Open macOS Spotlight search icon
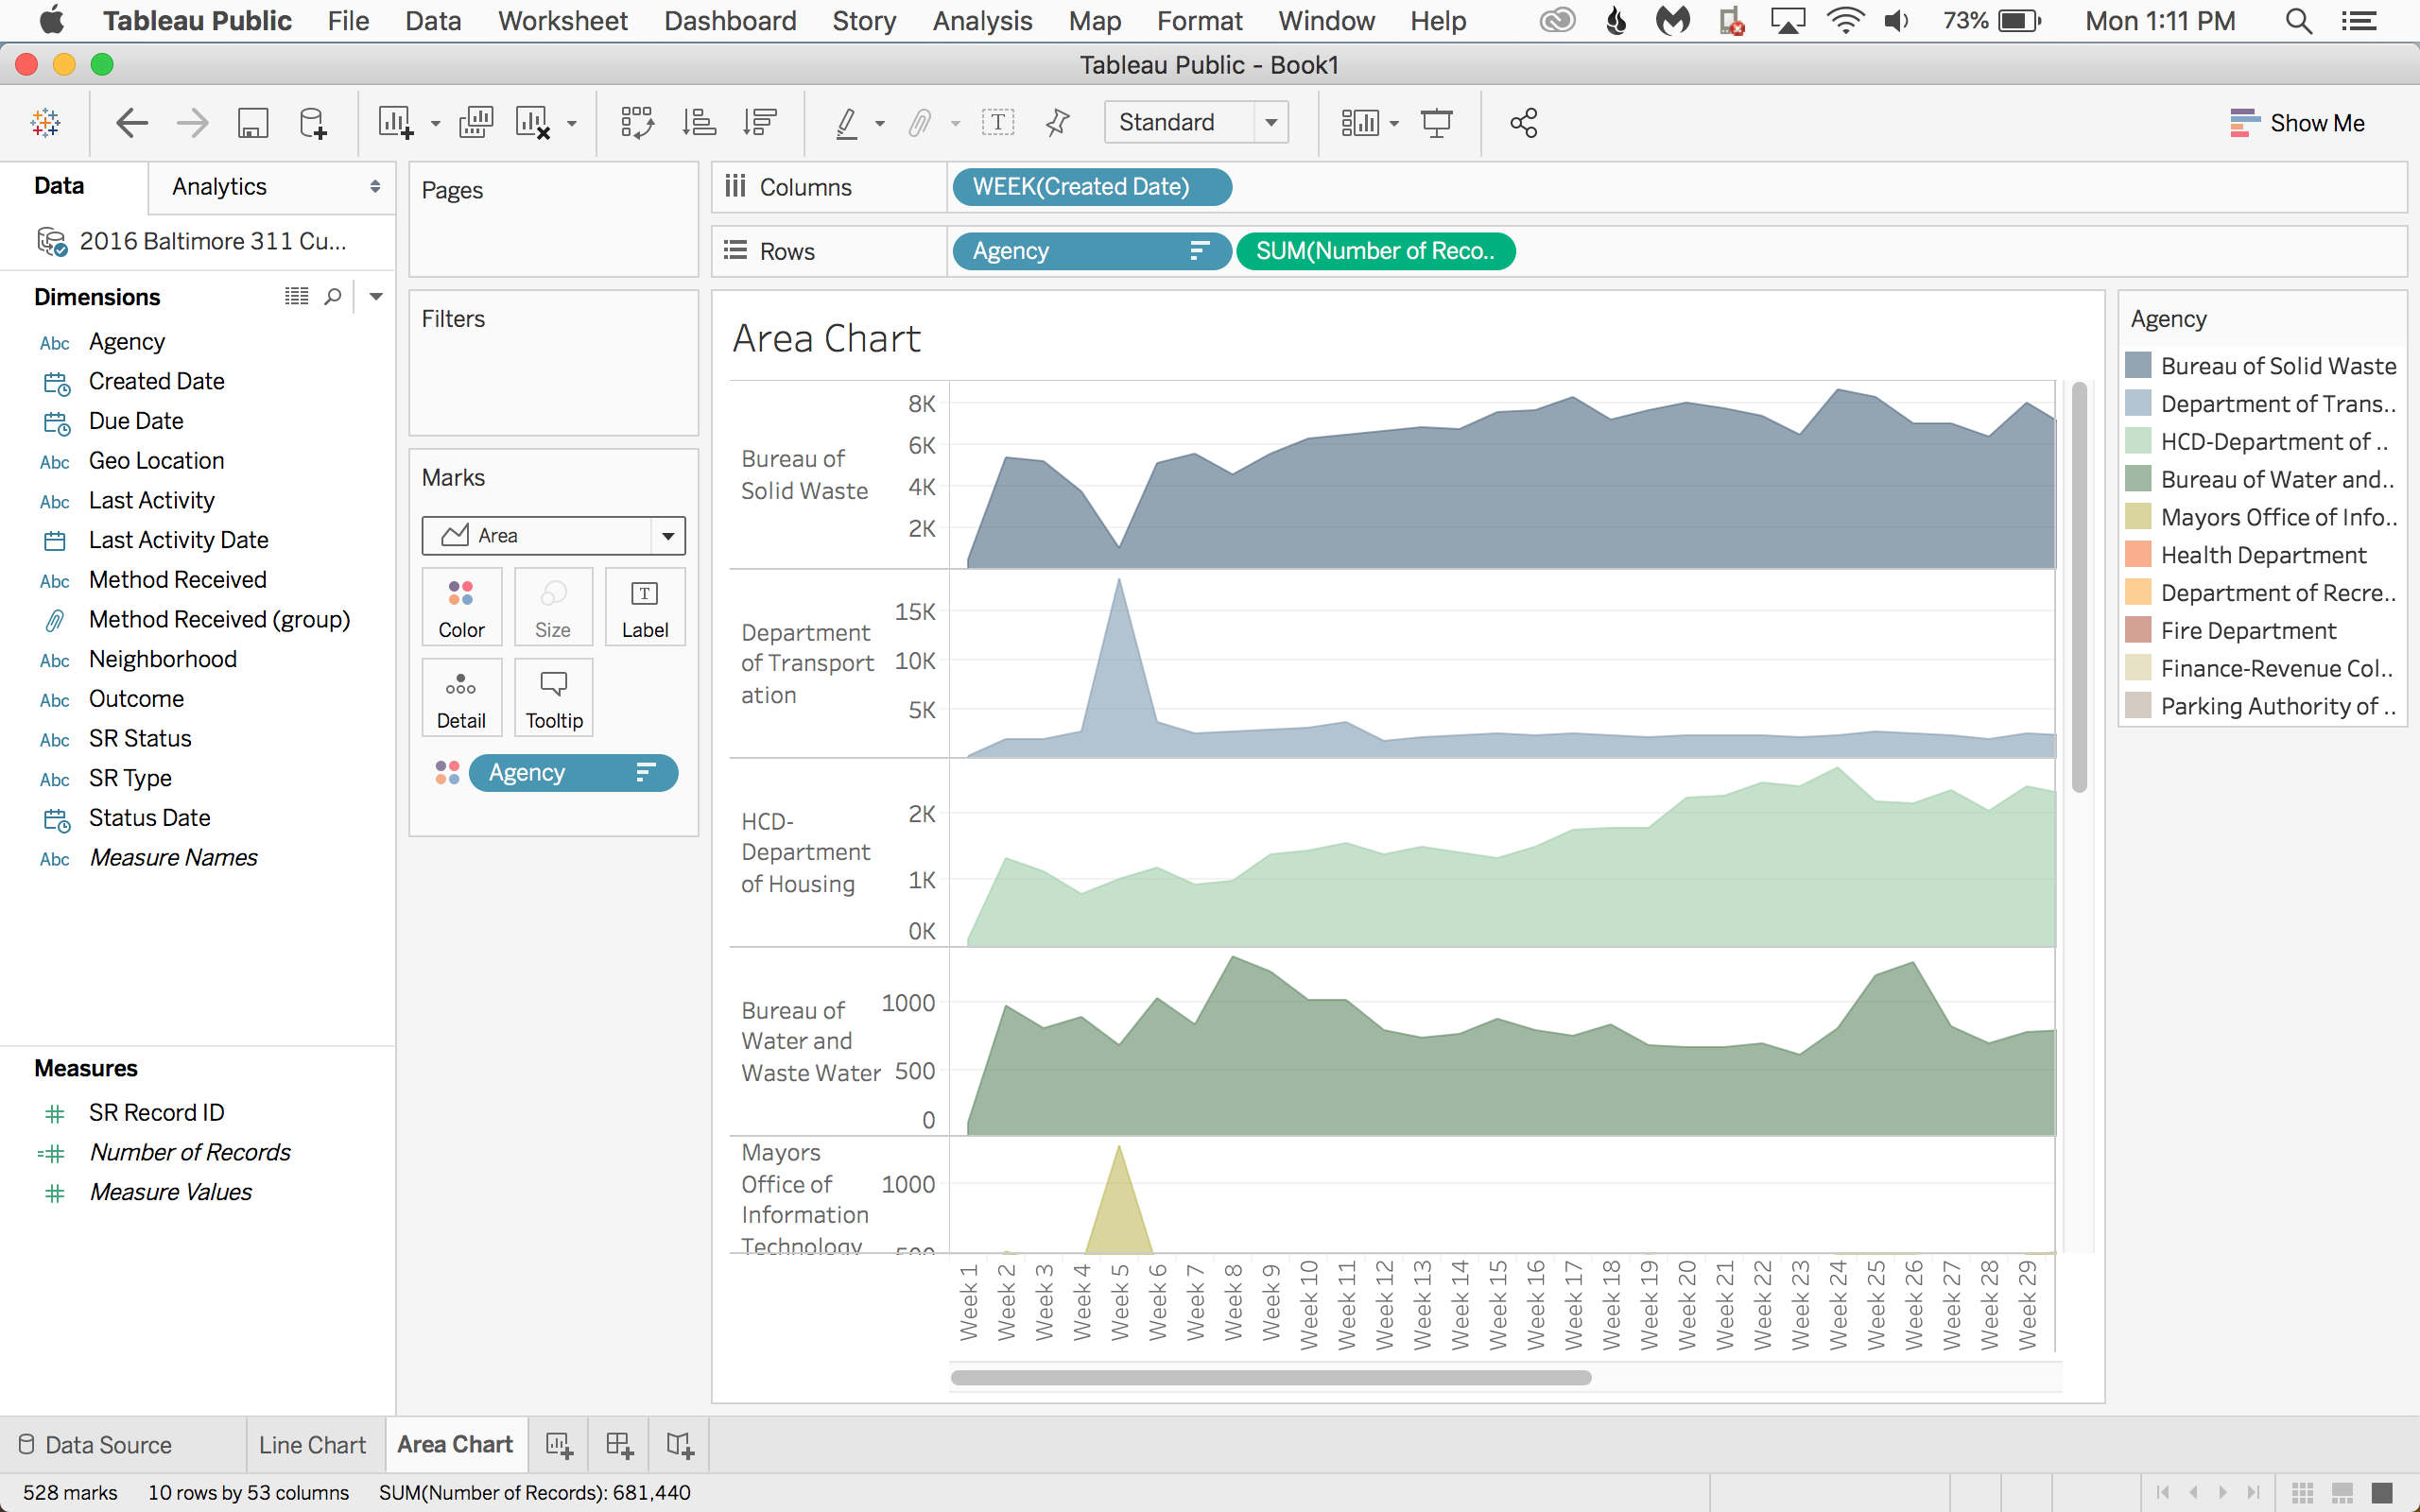 pos(2298,21)
